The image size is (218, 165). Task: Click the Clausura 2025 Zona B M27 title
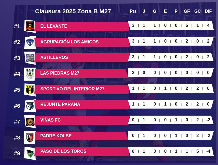pos(73,11)
